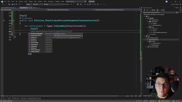The height and width of the screenshot is (102, 182).
Task: Open the Domain startup project dropdown
Action: (53, 5)
